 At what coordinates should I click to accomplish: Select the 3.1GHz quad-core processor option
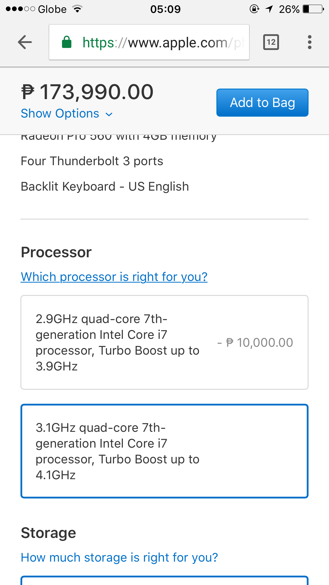coord(164,451)
